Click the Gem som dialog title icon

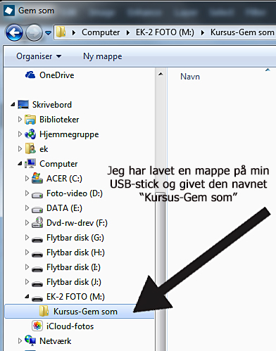(x=9, y=11)
